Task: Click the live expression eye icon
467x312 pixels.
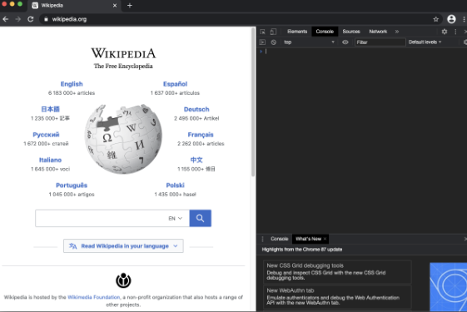Action: [345, 42]
